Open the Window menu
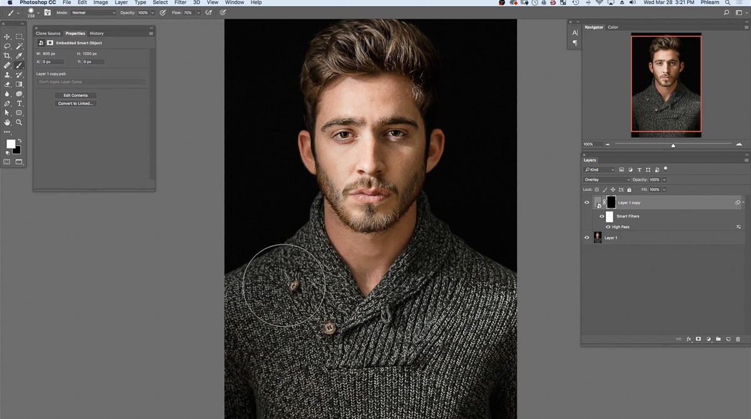The image size is (751, 419). click(x=235, y=3)
